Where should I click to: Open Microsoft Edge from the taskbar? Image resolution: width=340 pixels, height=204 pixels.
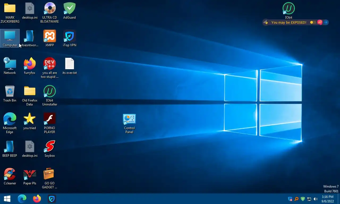[x=22, y=199]
